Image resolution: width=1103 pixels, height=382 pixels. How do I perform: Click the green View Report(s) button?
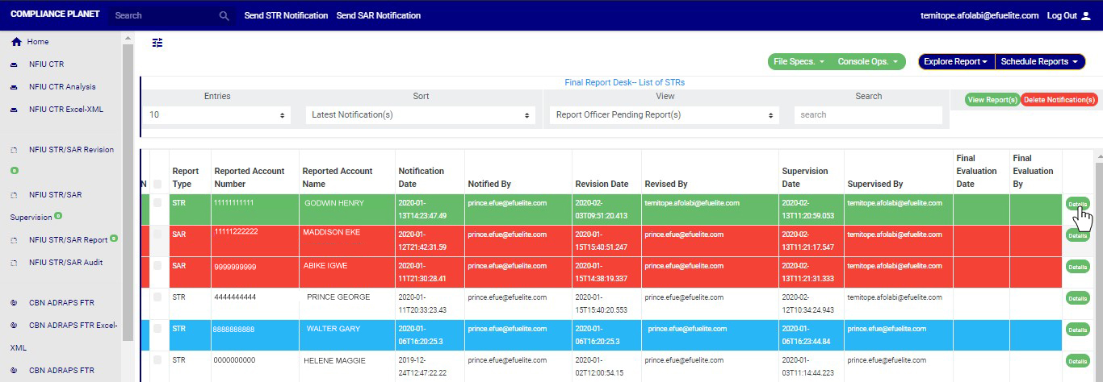coord(992,100)
